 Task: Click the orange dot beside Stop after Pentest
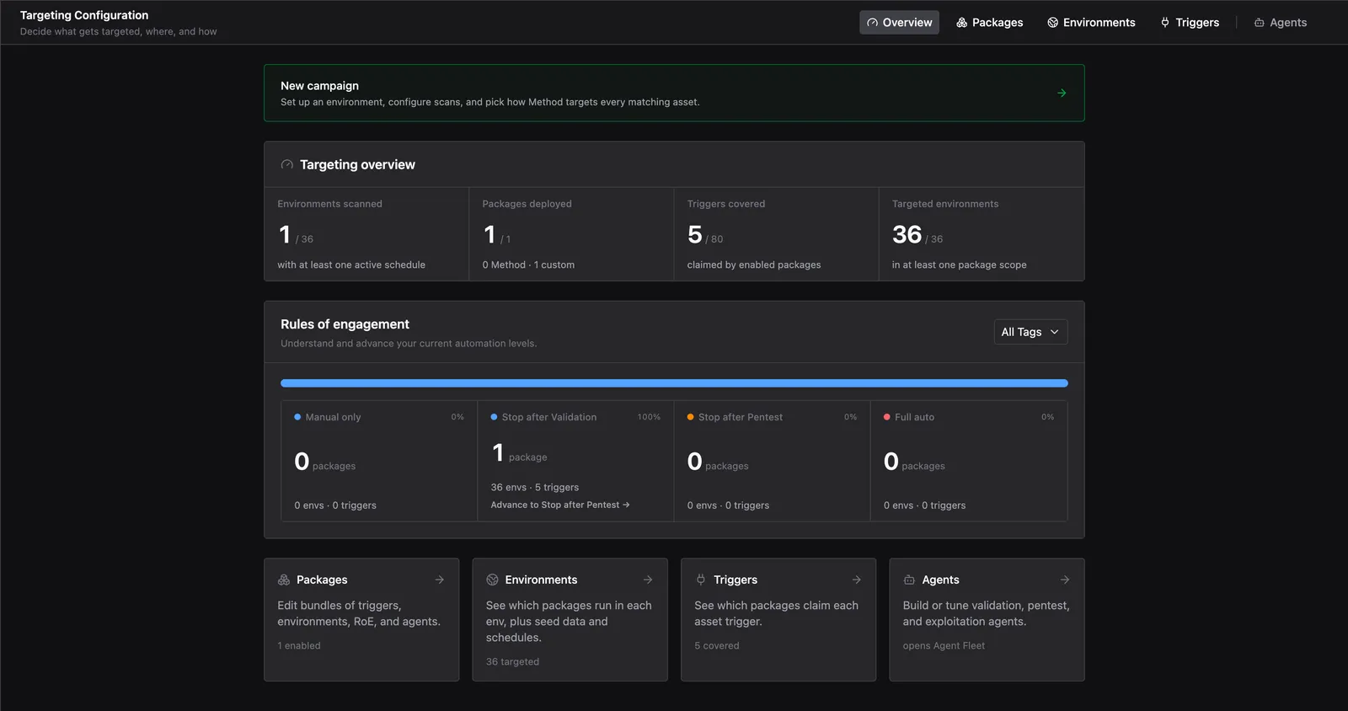click(x=691, y=417)
